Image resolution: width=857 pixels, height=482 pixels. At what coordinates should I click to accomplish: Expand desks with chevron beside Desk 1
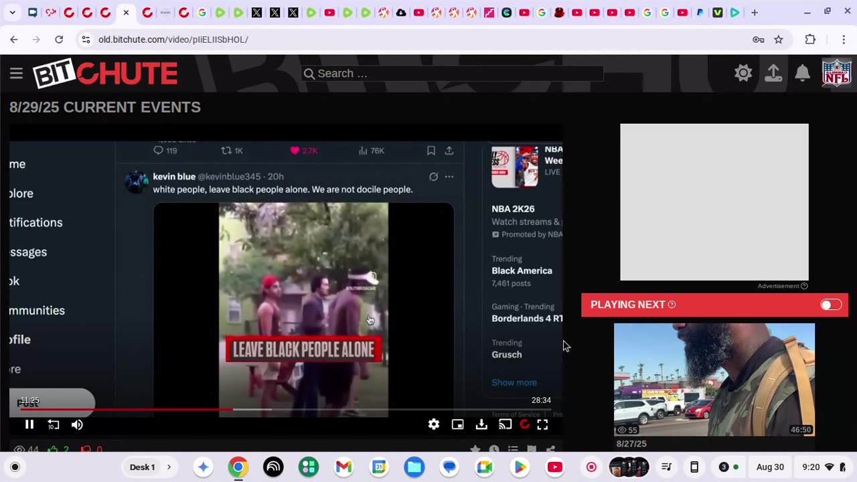click(169, 467)
